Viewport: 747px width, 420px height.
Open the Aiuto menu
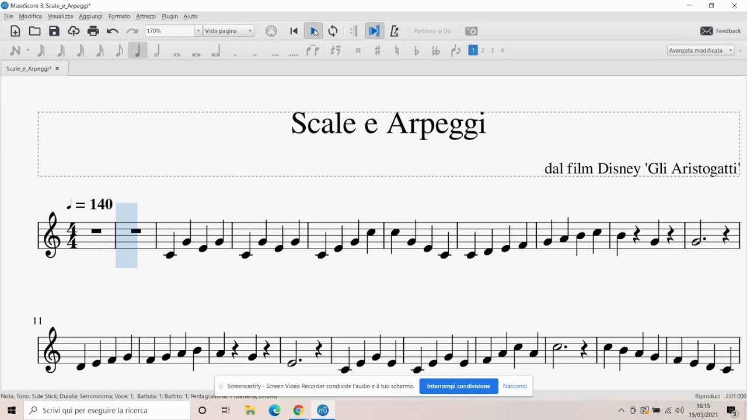(x=190, y=16)
